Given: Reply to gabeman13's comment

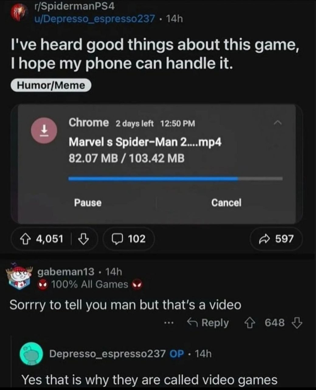Looking at the screenshot, I should pyautogui.click(x=208, y=322).
